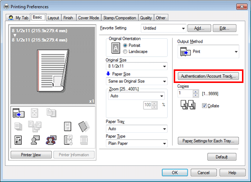
Task: Click the booklet icon in status panel
Action: [84, 126]
